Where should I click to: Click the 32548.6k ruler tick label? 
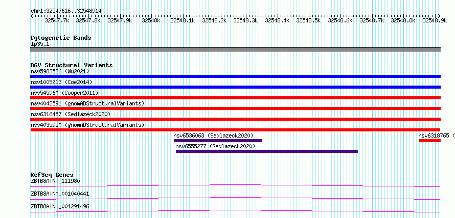point(340,20)
